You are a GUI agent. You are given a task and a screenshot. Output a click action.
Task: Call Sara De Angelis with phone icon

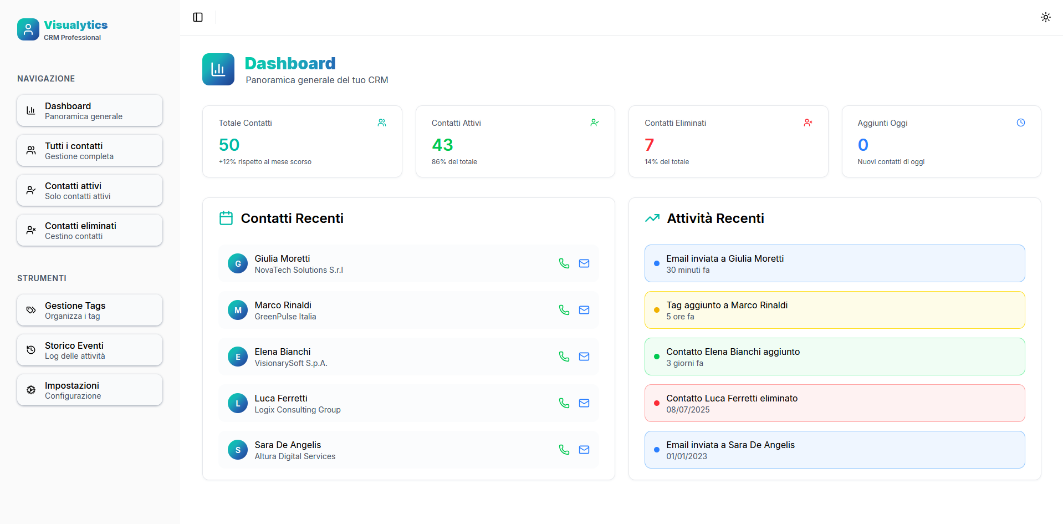pos(564,450)
